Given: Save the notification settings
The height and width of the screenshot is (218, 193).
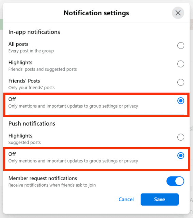Looking at the screenshot, I should tap(160, 200).
